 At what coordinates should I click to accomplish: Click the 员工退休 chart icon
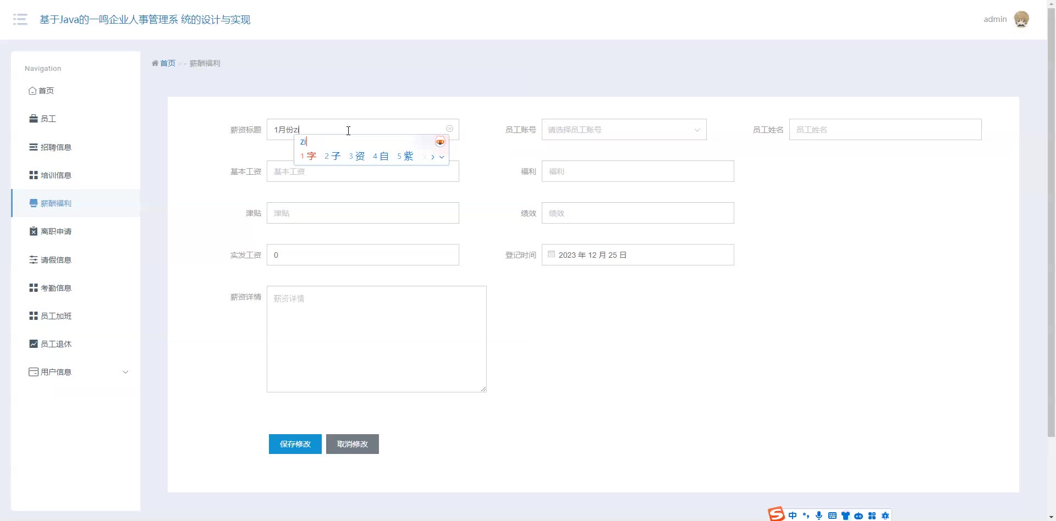coord(34,344)
